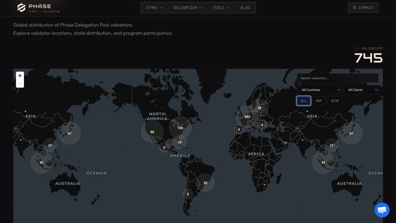Open the All Countries dropdown
The image size is (396, 223).
[320, 90]
